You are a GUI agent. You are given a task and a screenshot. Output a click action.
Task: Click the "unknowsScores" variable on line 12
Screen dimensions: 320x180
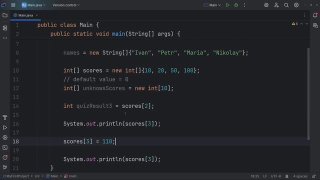104,88
